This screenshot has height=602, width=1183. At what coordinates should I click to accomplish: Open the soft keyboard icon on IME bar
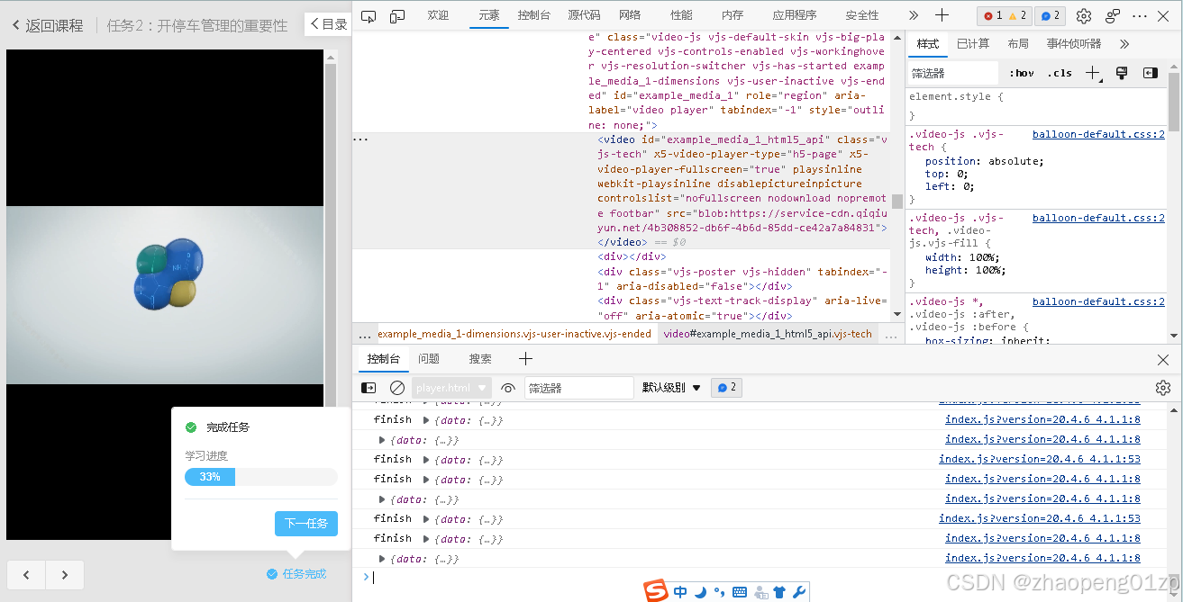coord(740,592)
